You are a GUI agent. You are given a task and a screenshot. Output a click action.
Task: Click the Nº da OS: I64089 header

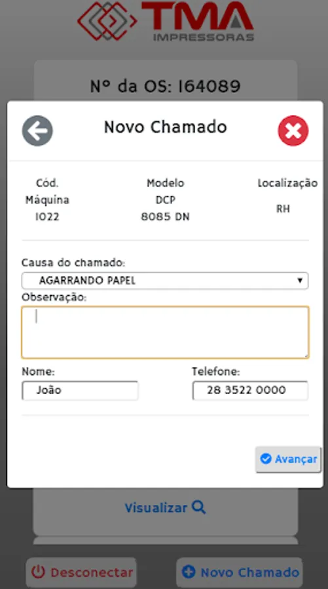point(166,86)
